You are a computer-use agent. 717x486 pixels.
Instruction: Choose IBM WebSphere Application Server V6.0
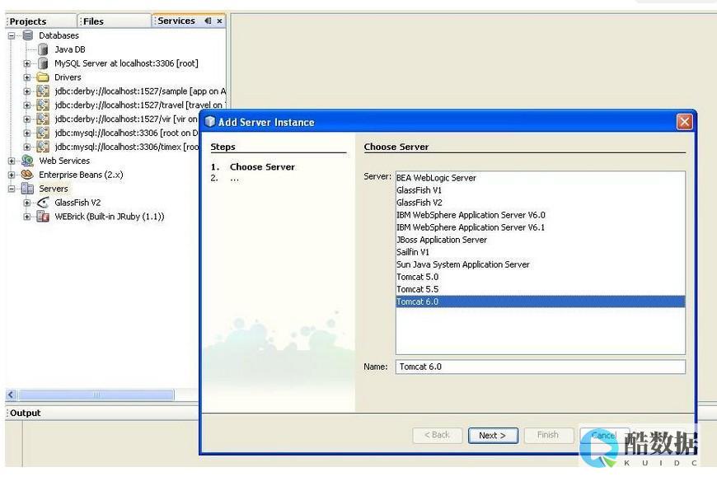click(540, 215)
